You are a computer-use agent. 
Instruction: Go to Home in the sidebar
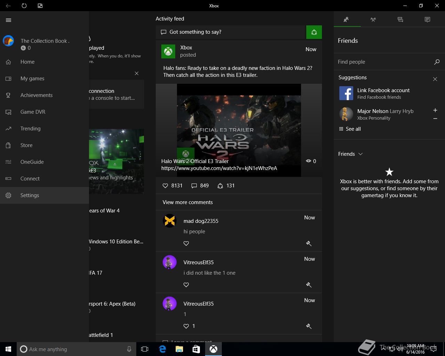(x=44, y=62)
